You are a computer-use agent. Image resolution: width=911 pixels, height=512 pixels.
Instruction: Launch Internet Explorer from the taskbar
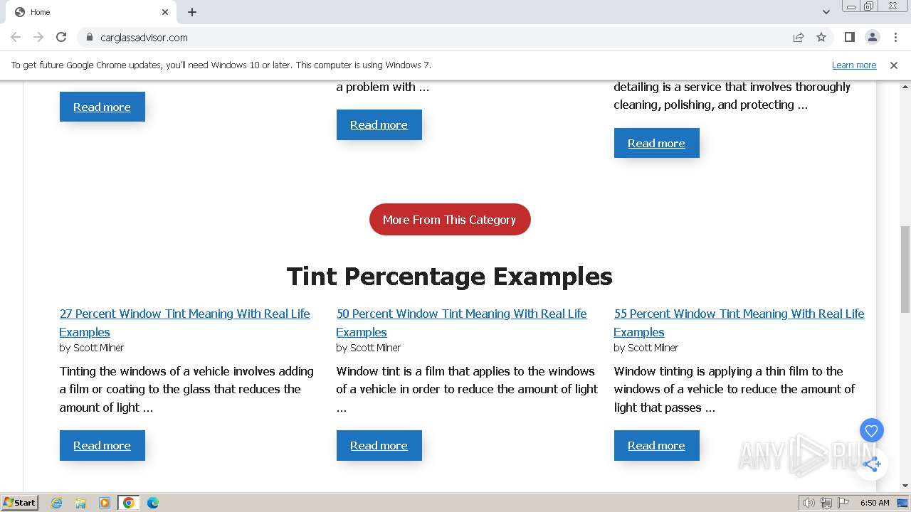pos(57,503)
